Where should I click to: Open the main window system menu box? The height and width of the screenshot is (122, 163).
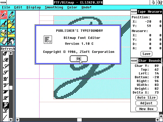coord(3,2)
